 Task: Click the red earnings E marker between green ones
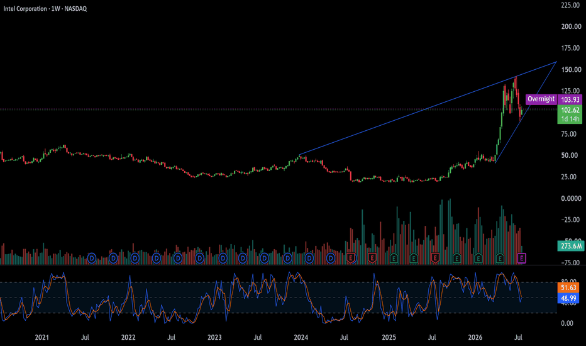click(x=435, y=258)
